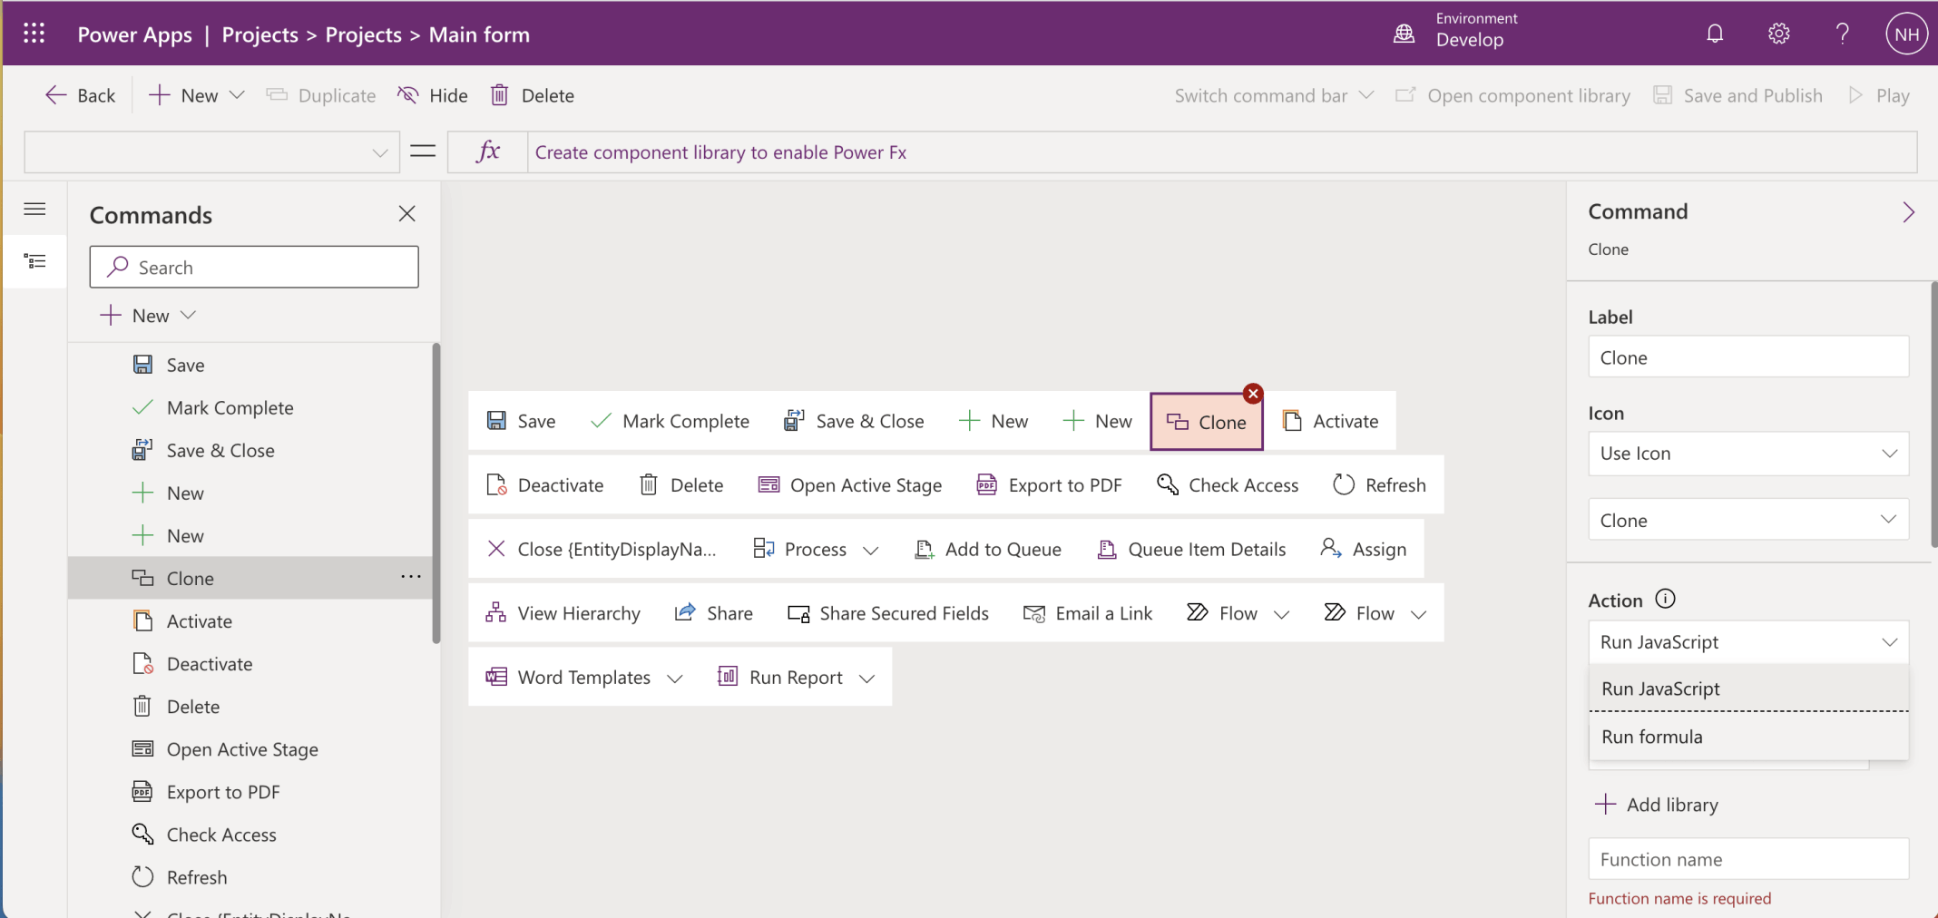Expand the Use Icon dropdown
Image resolution: width=1938 pixels, height=918 pixels.
(x=1747, y=454)
